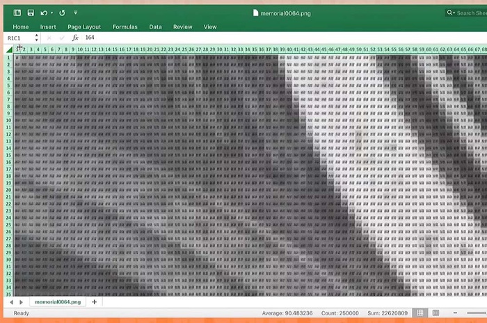Open the Insert ribbon tab
This screenshot has width=487, height=323.
48,27
